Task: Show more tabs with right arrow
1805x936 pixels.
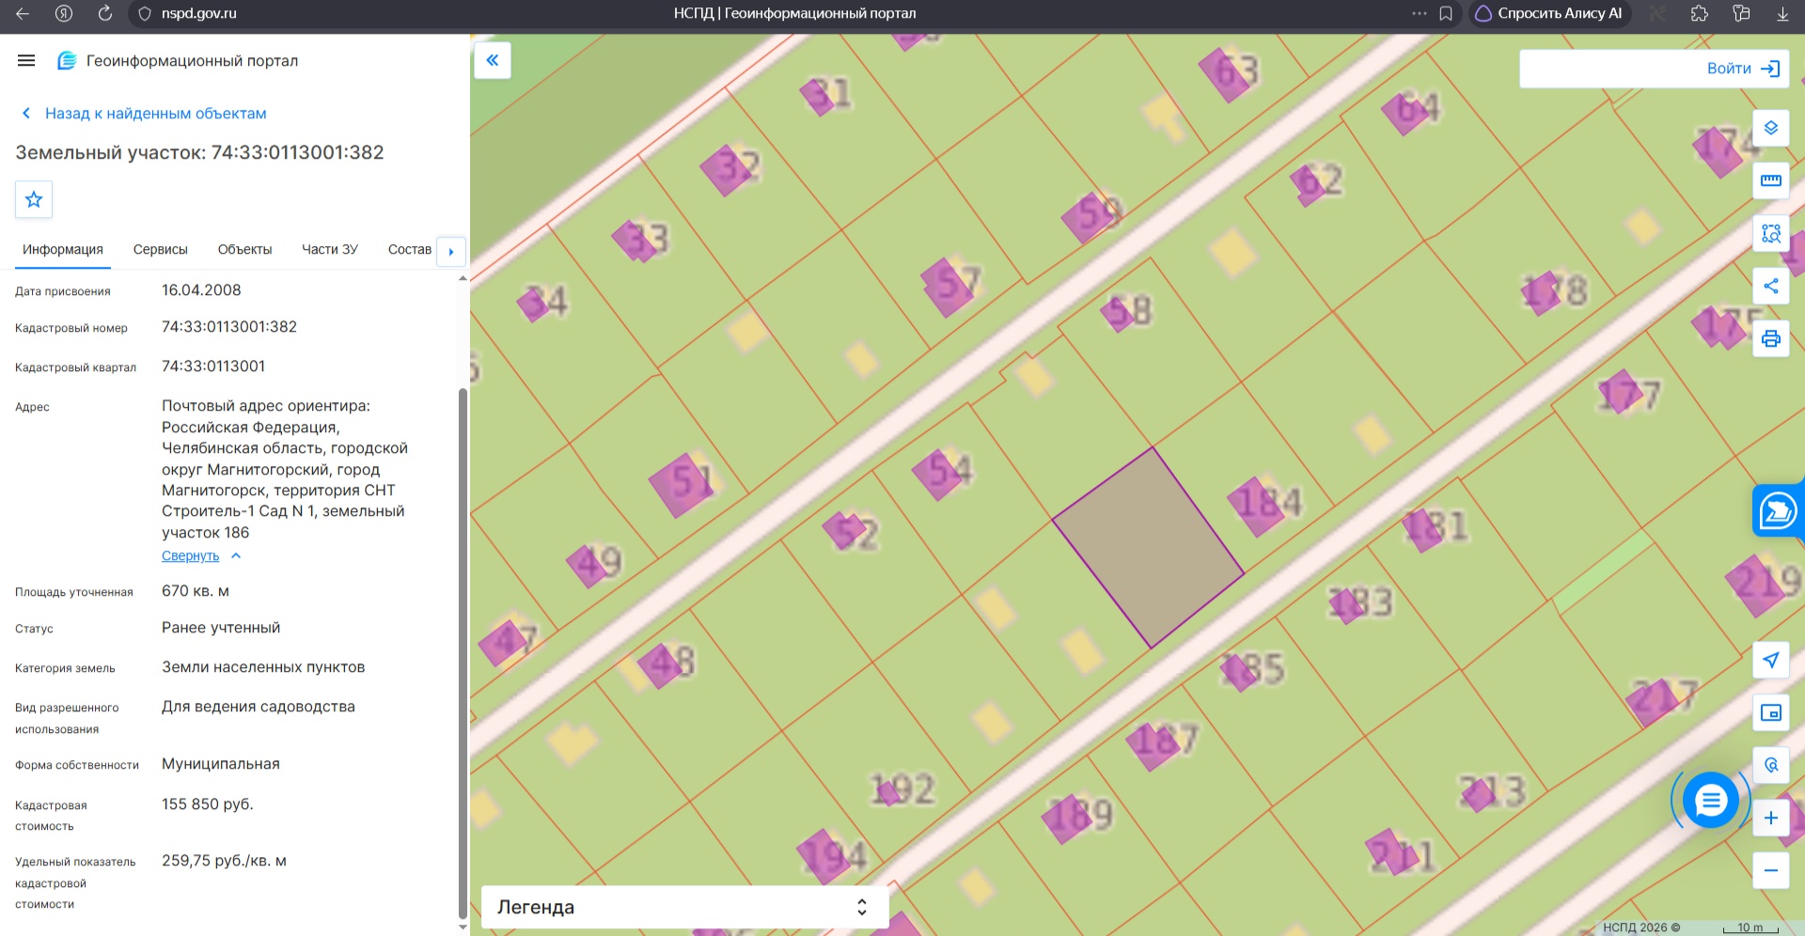Action: (451, 251)
